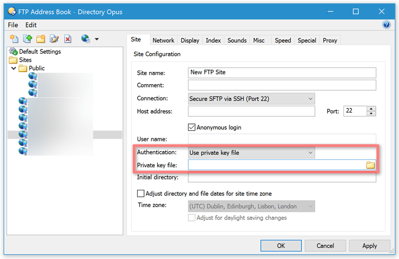The image size is (399, 259).
Task: Delete the entry with the red X icon
Action: [x=68, y=39]
